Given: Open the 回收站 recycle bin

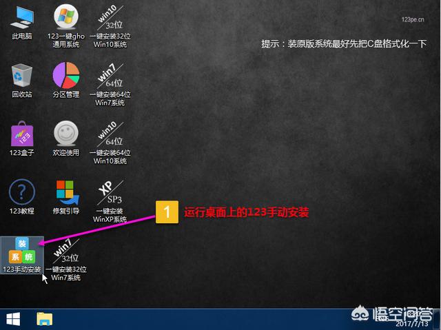Looking at the screenshot, I should (x=21, y=76).
